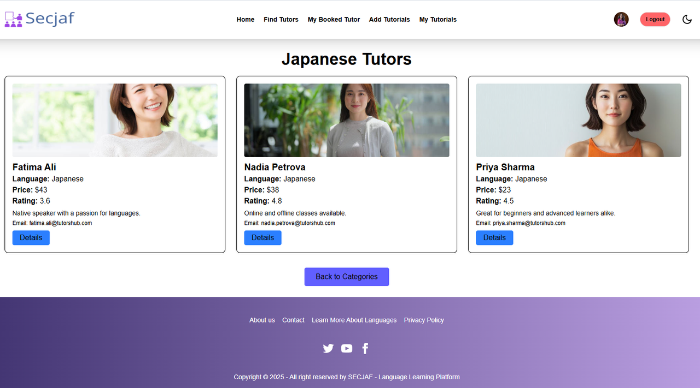
Task: Click the Japanese Tutors heading
Action: pyautogui.click(x=347, y=59)
